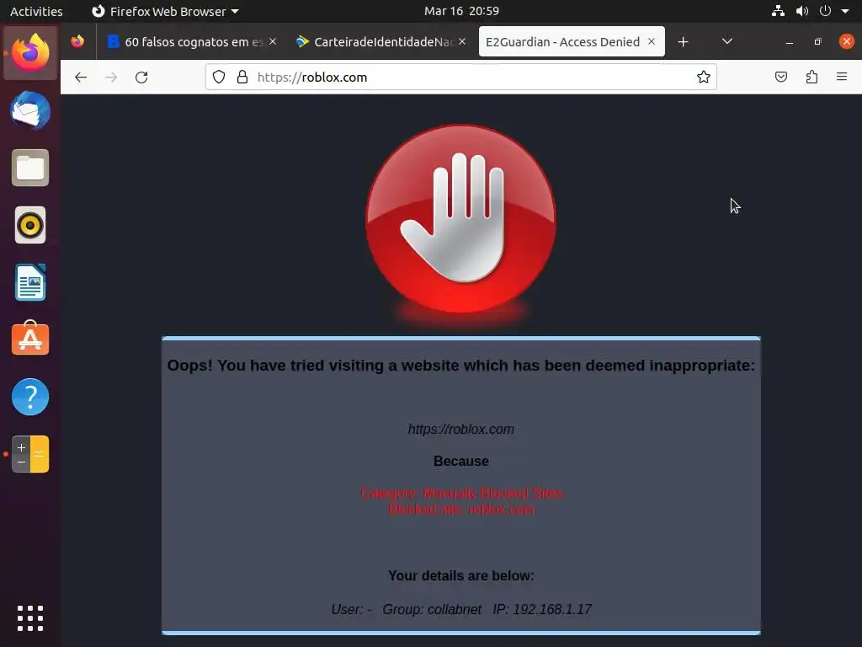Image resolution: width=862 pixels, height=647 pixels.
Task: View site security via the padlock icon
Action: (242, 77)
